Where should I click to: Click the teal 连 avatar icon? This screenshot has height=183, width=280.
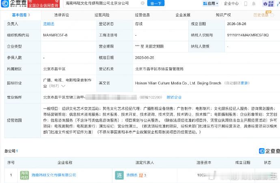[119, 175]
